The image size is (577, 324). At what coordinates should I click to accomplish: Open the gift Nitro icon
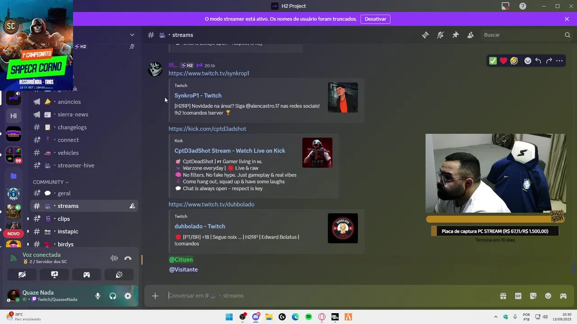(x=503, y=296)
